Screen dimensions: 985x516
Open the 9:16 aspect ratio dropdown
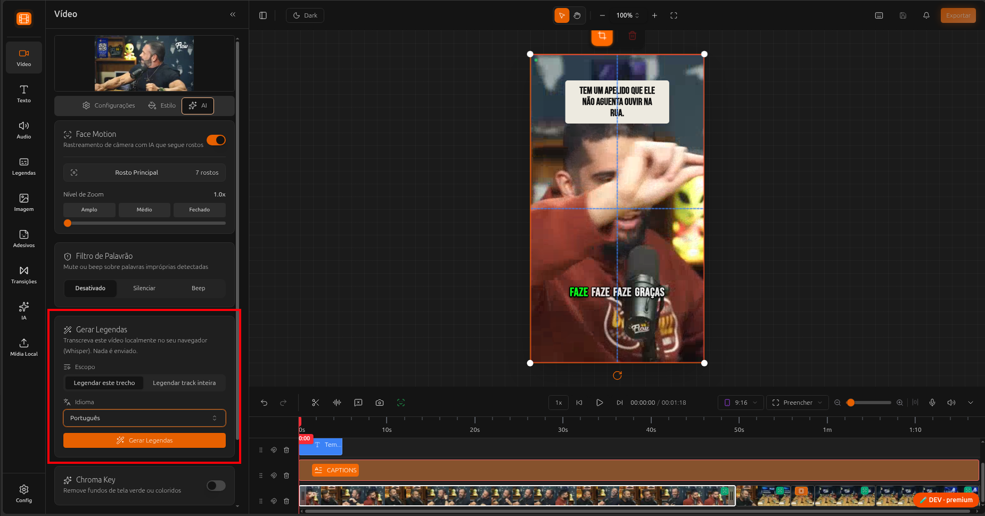point(741,403)
